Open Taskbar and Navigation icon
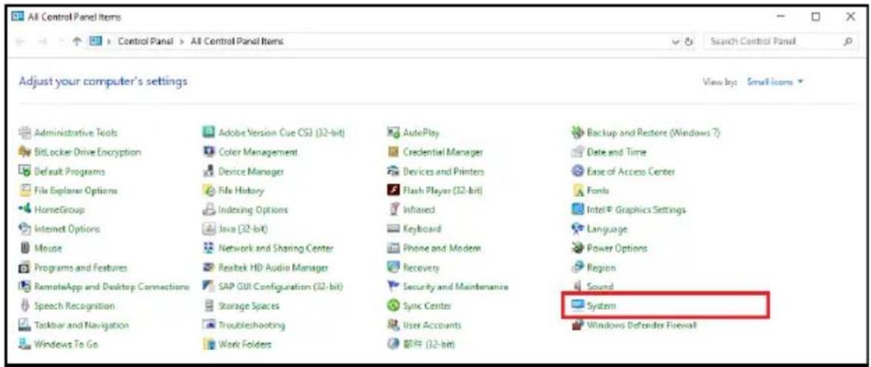 (24, 325)
